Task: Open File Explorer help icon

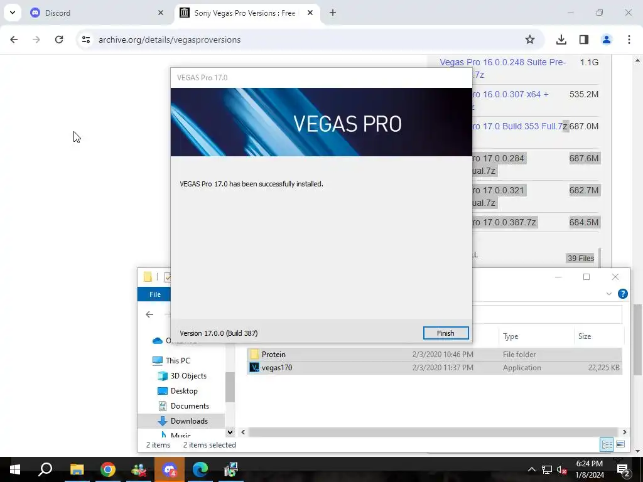Action: [622, 294]
